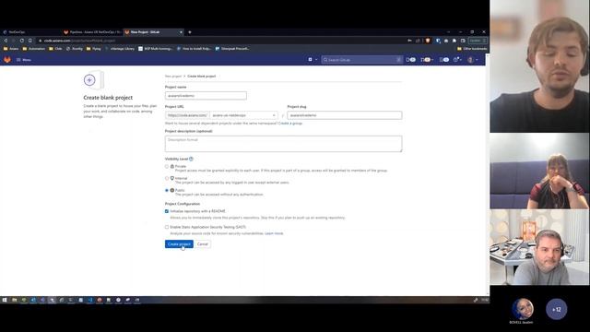Viewport: 590px width, 332px height.
Task: Open the GitLab Menu hamburger
Action: tap(24, 60)
